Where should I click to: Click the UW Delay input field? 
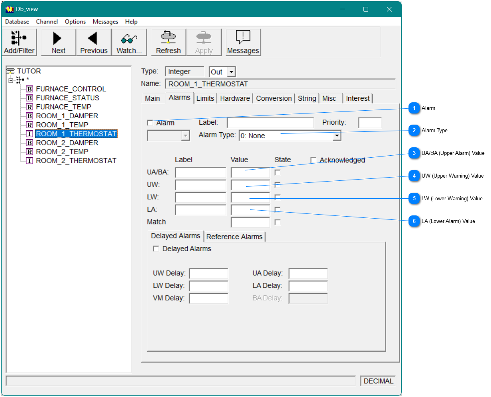click(208, 274)
